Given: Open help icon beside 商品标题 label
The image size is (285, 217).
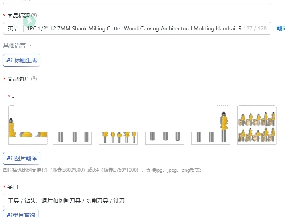Looking at the screenshot, I should (34, 16).
